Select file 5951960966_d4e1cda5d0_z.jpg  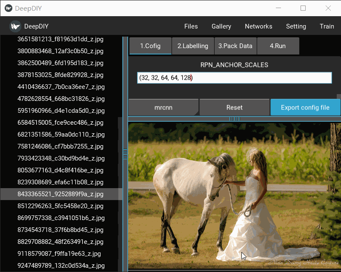60,111
